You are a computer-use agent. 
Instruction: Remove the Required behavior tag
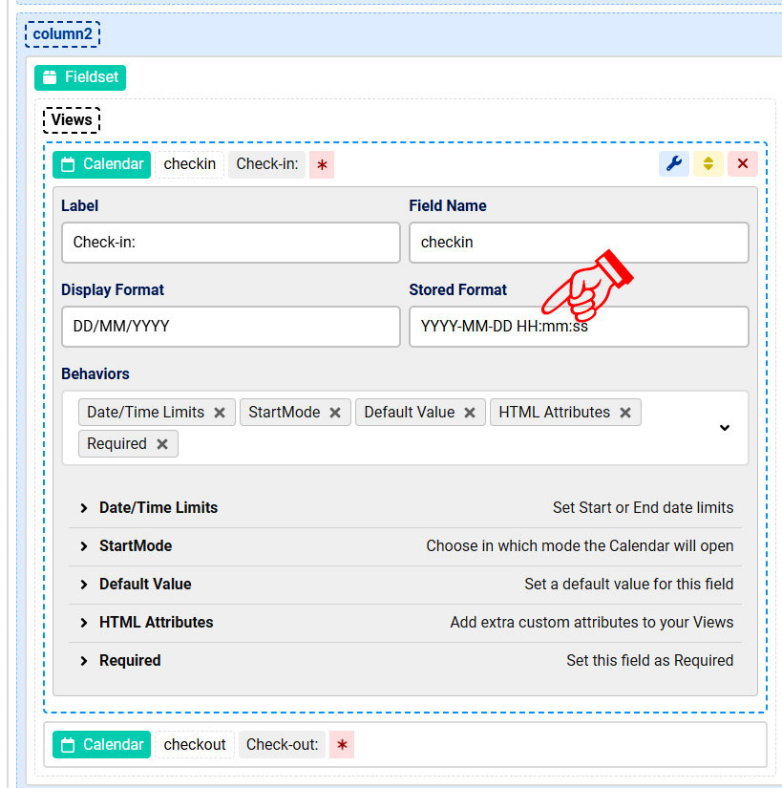[162, 444]
